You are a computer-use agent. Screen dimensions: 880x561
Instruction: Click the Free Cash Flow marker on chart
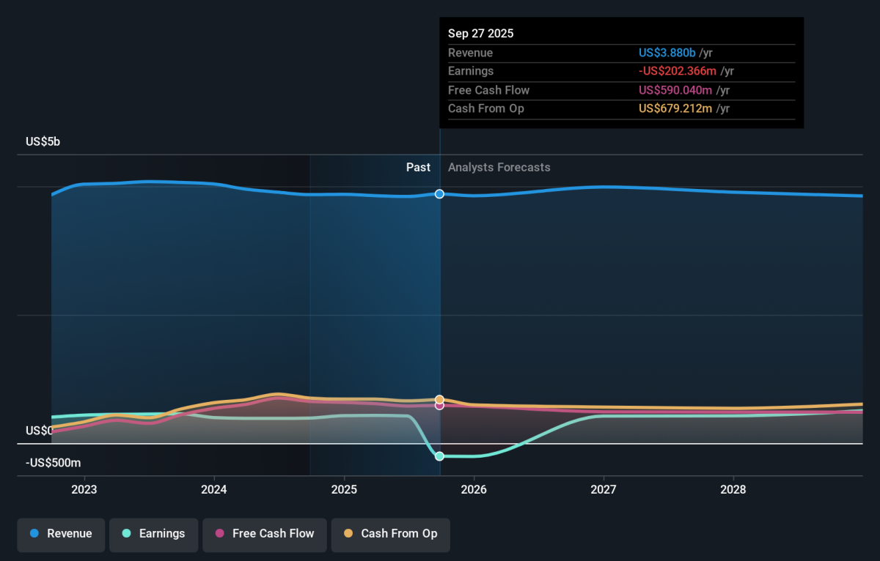(x=439, y=406)
